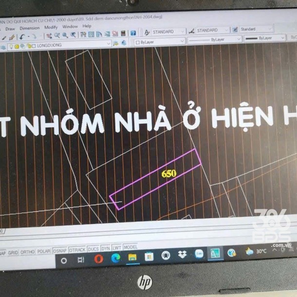This screenshot has height=297, width=297.
Task: Open the Help menu
Action: point(87,26)
